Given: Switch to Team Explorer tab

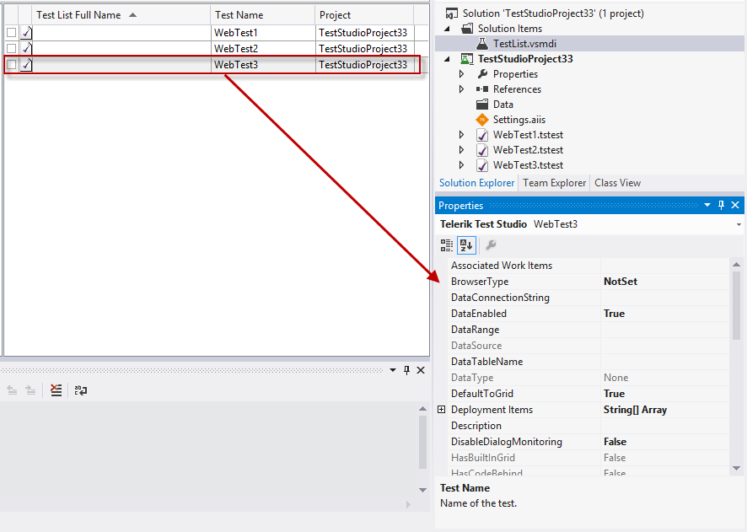Looking at the screenshot, I should [x=554, y=183].
